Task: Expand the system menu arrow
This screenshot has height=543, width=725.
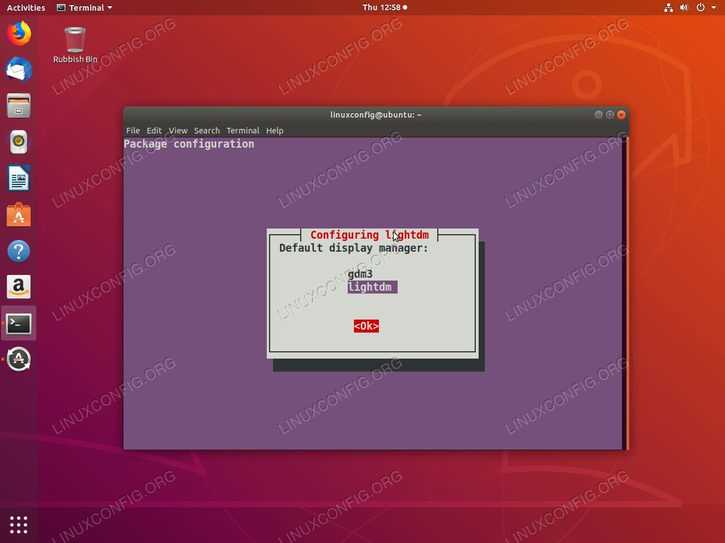Action: 714,7
